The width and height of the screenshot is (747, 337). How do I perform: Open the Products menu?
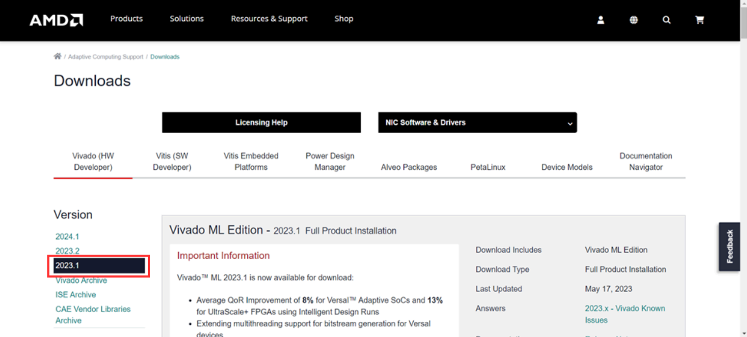pyautogui.click(x=126, y=19)
